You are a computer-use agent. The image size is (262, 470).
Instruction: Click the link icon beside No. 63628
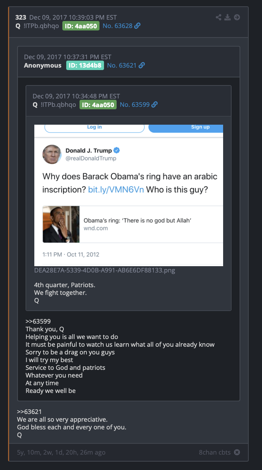[x=137, y=26]
